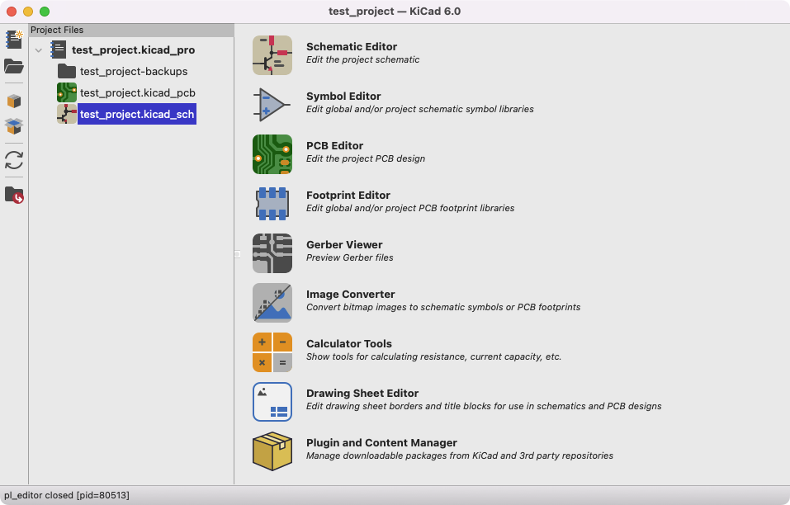
Task: Click 'Edit the project schematic' description
Action: click(x=362, y=59)
